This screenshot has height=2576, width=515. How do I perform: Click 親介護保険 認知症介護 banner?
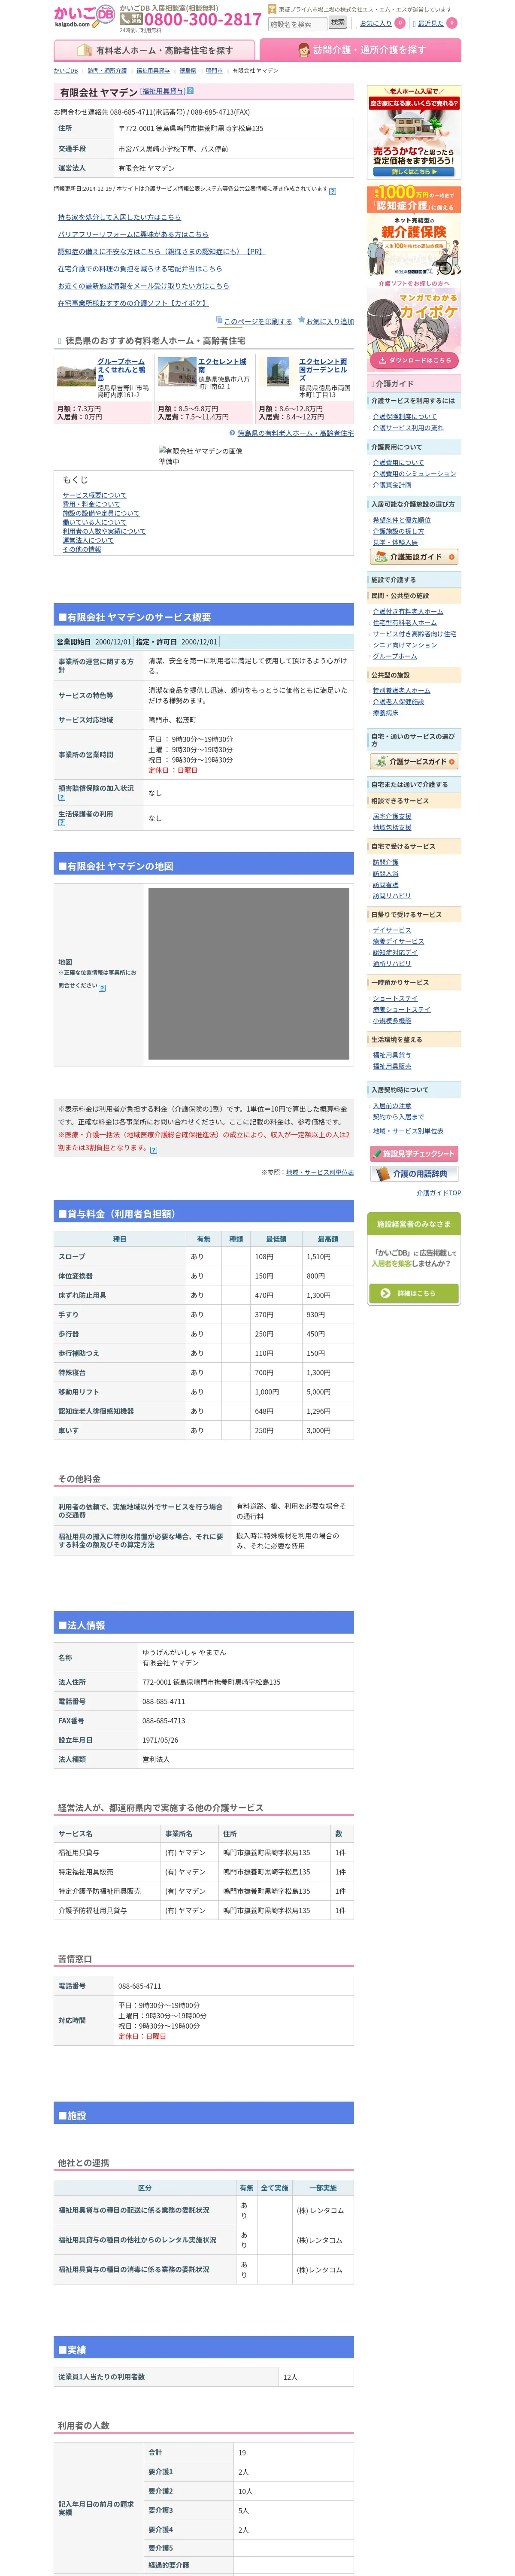(414, 231)
